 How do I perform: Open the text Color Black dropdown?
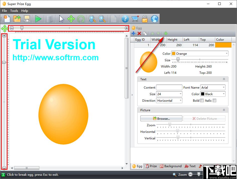point(213,94)
